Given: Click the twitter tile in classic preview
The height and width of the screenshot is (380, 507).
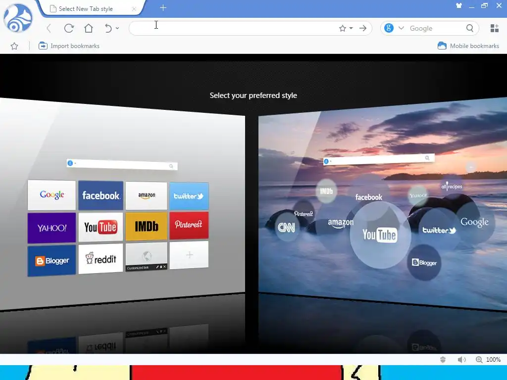Looking at the screenshot, I should [x=189, y=196].
